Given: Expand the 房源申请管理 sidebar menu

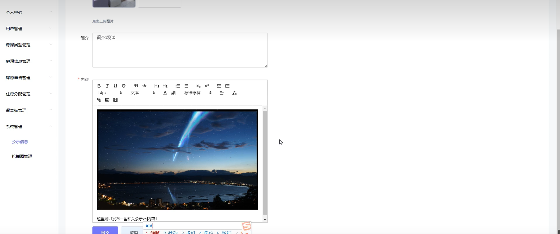Looking at the screenshot, I should click(x=29, y=77).
